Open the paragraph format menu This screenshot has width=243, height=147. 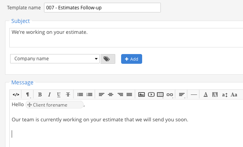28,94
